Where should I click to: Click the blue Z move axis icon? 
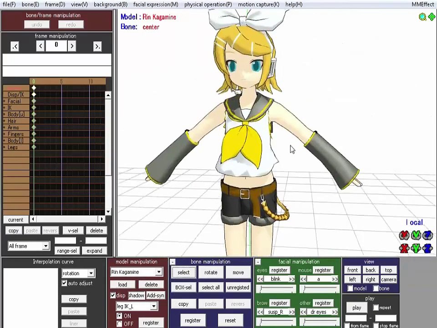(x=428, y=248)
